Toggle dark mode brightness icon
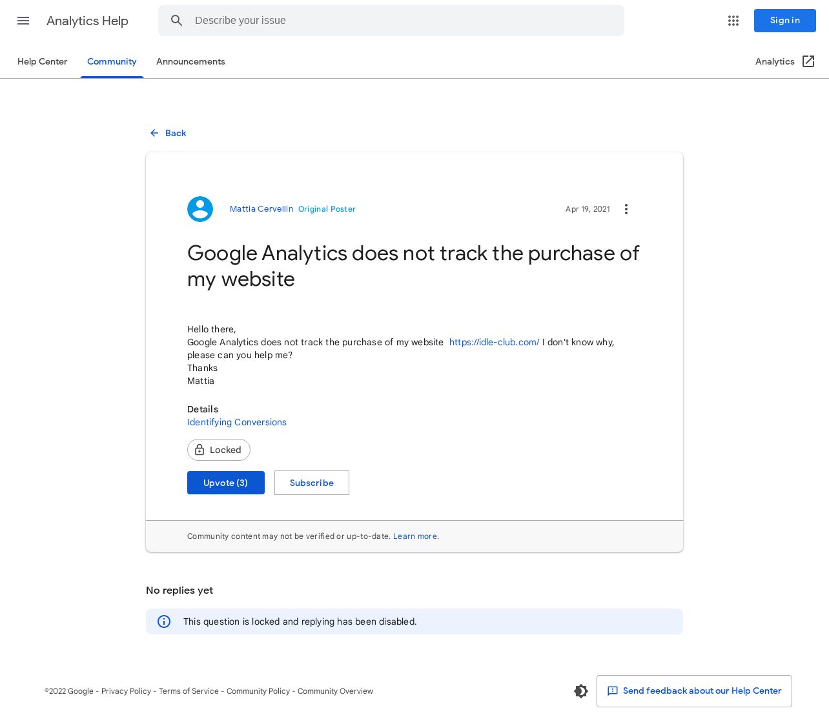829x717 pixels. pos(581,691)
